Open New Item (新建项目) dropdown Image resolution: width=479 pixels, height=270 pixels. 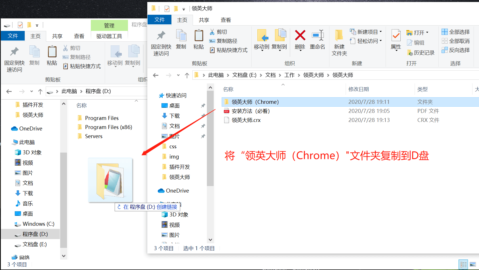tap(366, 32)
